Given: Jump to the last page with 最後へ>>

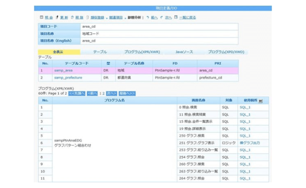Looking at the screenshot, I should (x=127, y=94).
